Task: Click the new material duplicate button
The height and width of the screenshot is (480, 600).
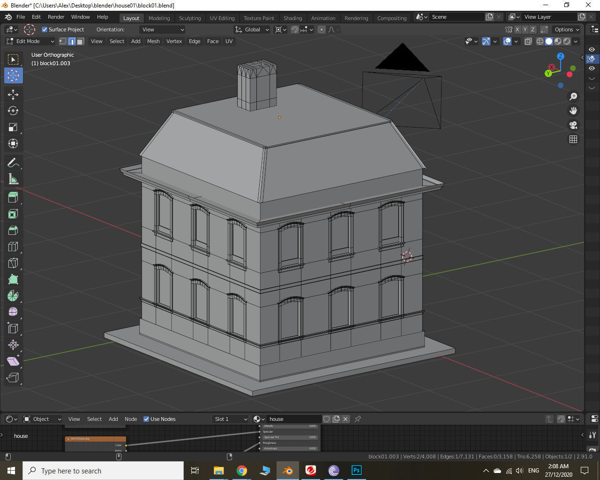Action: (336, 419)
